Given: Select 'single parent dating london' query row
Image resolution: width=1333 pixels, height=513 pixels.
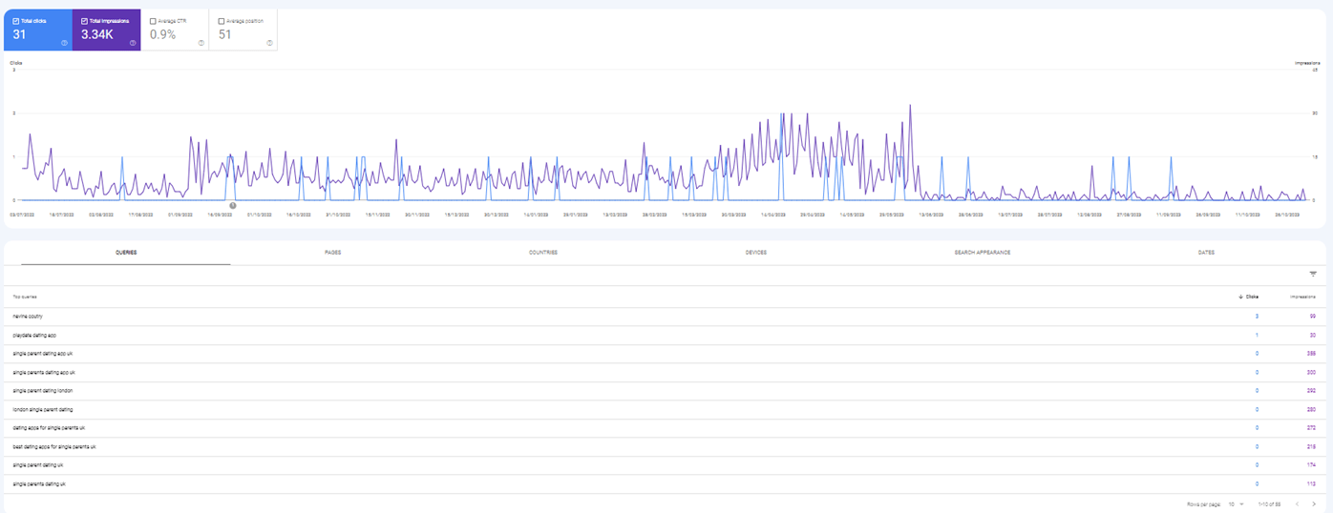Looking at the screenshot, I should pyautogui.click(x=43, y=390).
